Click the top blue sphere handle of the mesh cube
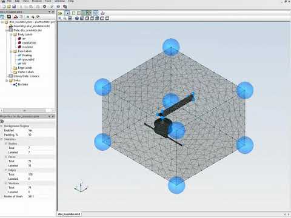This screenshot has width=291, height=218. [171, 47]
